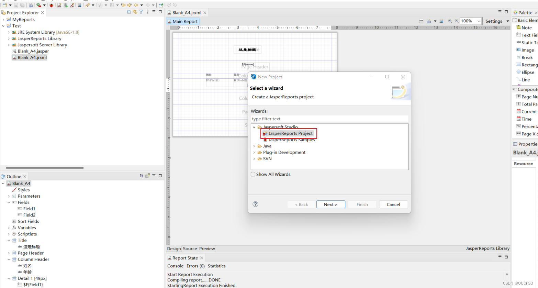Open the zoom level 100% dropdown
The image size is (538, 288).
click(479, 21)
